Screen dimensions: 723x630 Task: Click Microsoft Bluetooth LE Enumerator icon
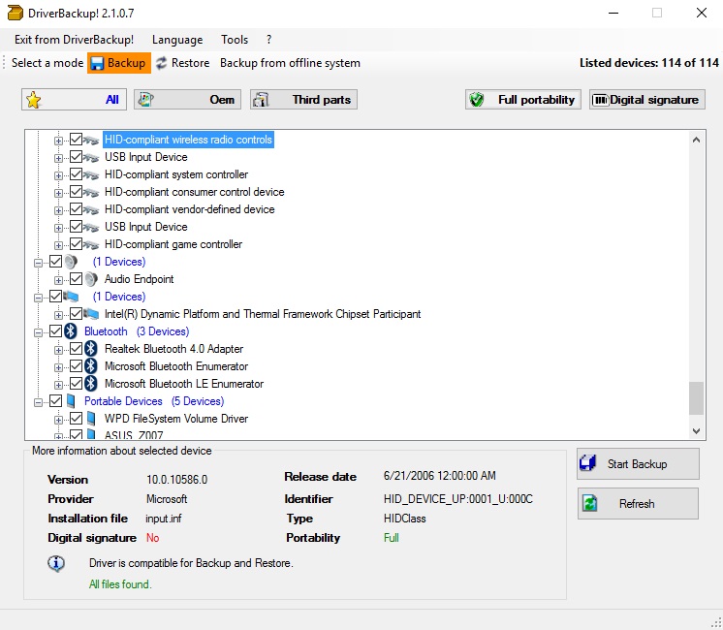pos(91,384)
